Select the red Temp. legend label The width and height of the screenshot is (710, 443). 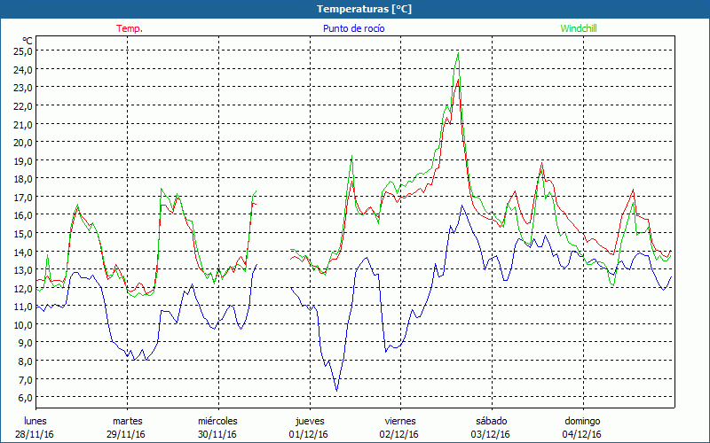click(130, 28)
